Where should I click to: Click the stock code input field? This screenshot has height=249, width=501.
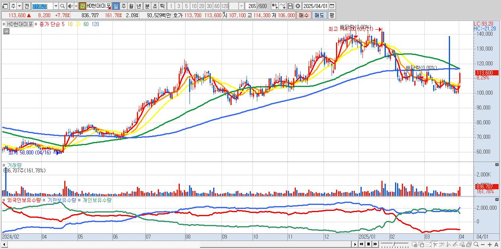pyautogui.click(x=42, y=6)
